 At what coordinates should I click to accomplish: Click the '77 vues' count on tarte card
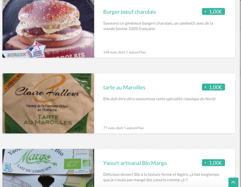coord(123,128)
